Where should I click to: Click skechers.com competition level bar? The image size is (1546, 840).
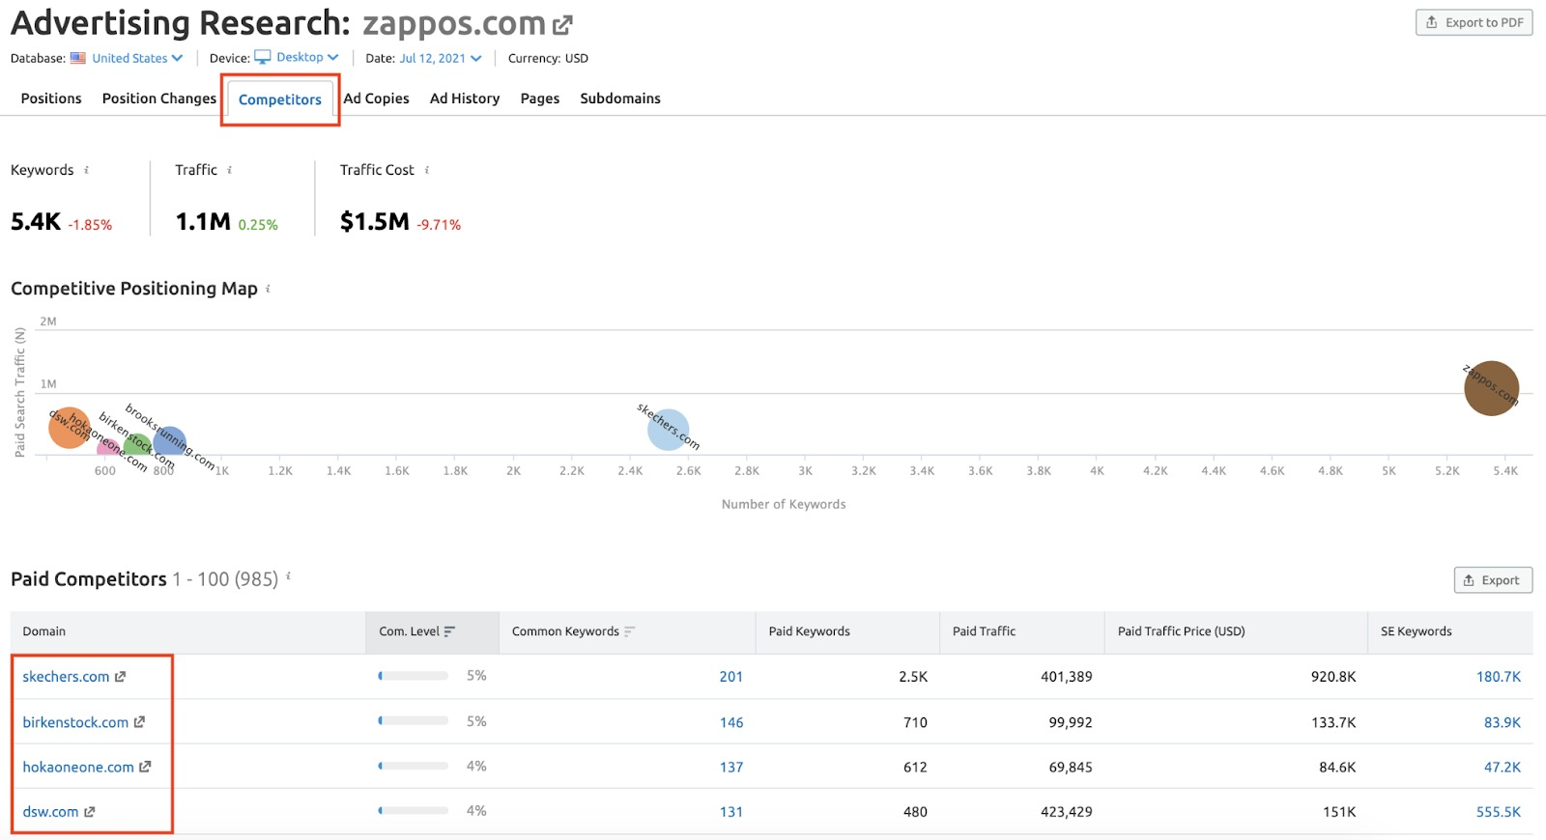tap(414, 676)
